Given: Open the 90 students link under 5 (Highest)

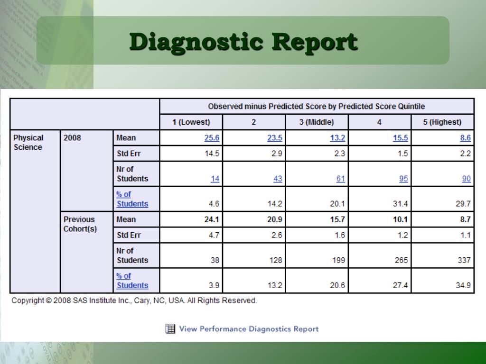Looking at the screenshot, I should [x=466, y=179].
